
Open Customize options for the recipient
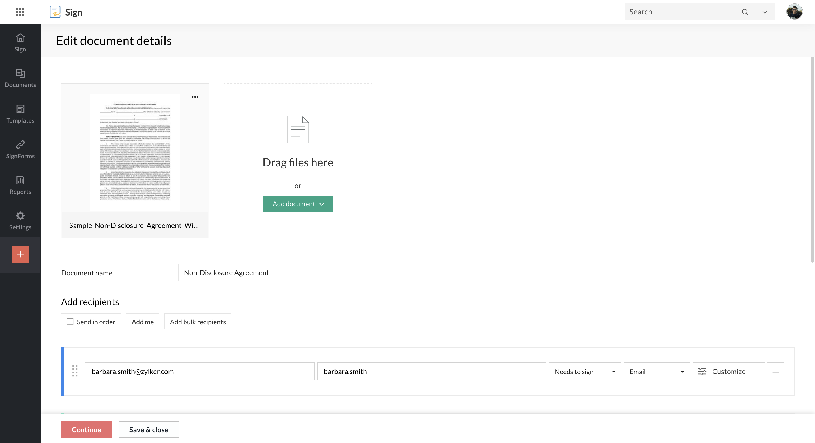tap(728, 371)
